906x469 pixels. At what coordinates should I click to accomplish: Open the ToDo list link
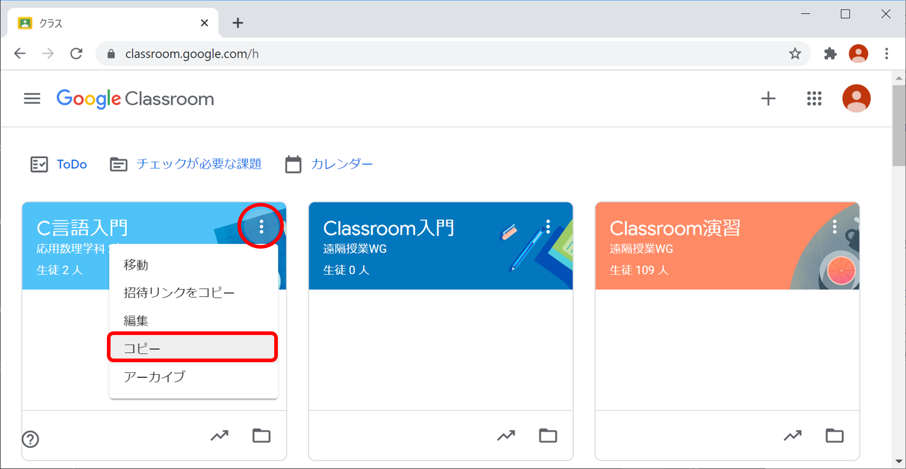[72, 164]
